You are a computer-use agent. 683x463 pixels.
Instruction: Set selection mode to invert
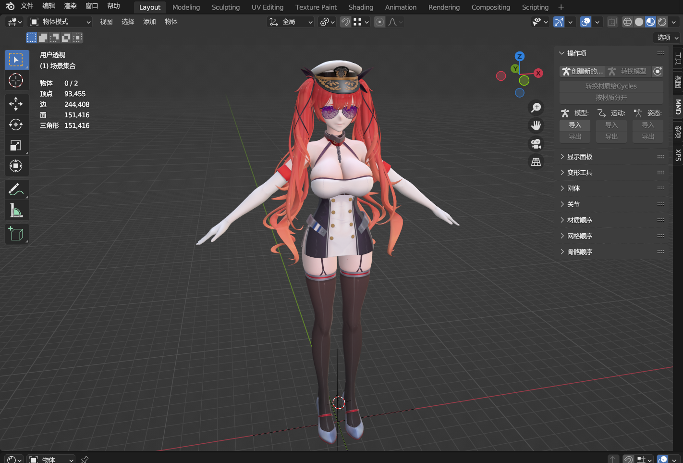66,38
